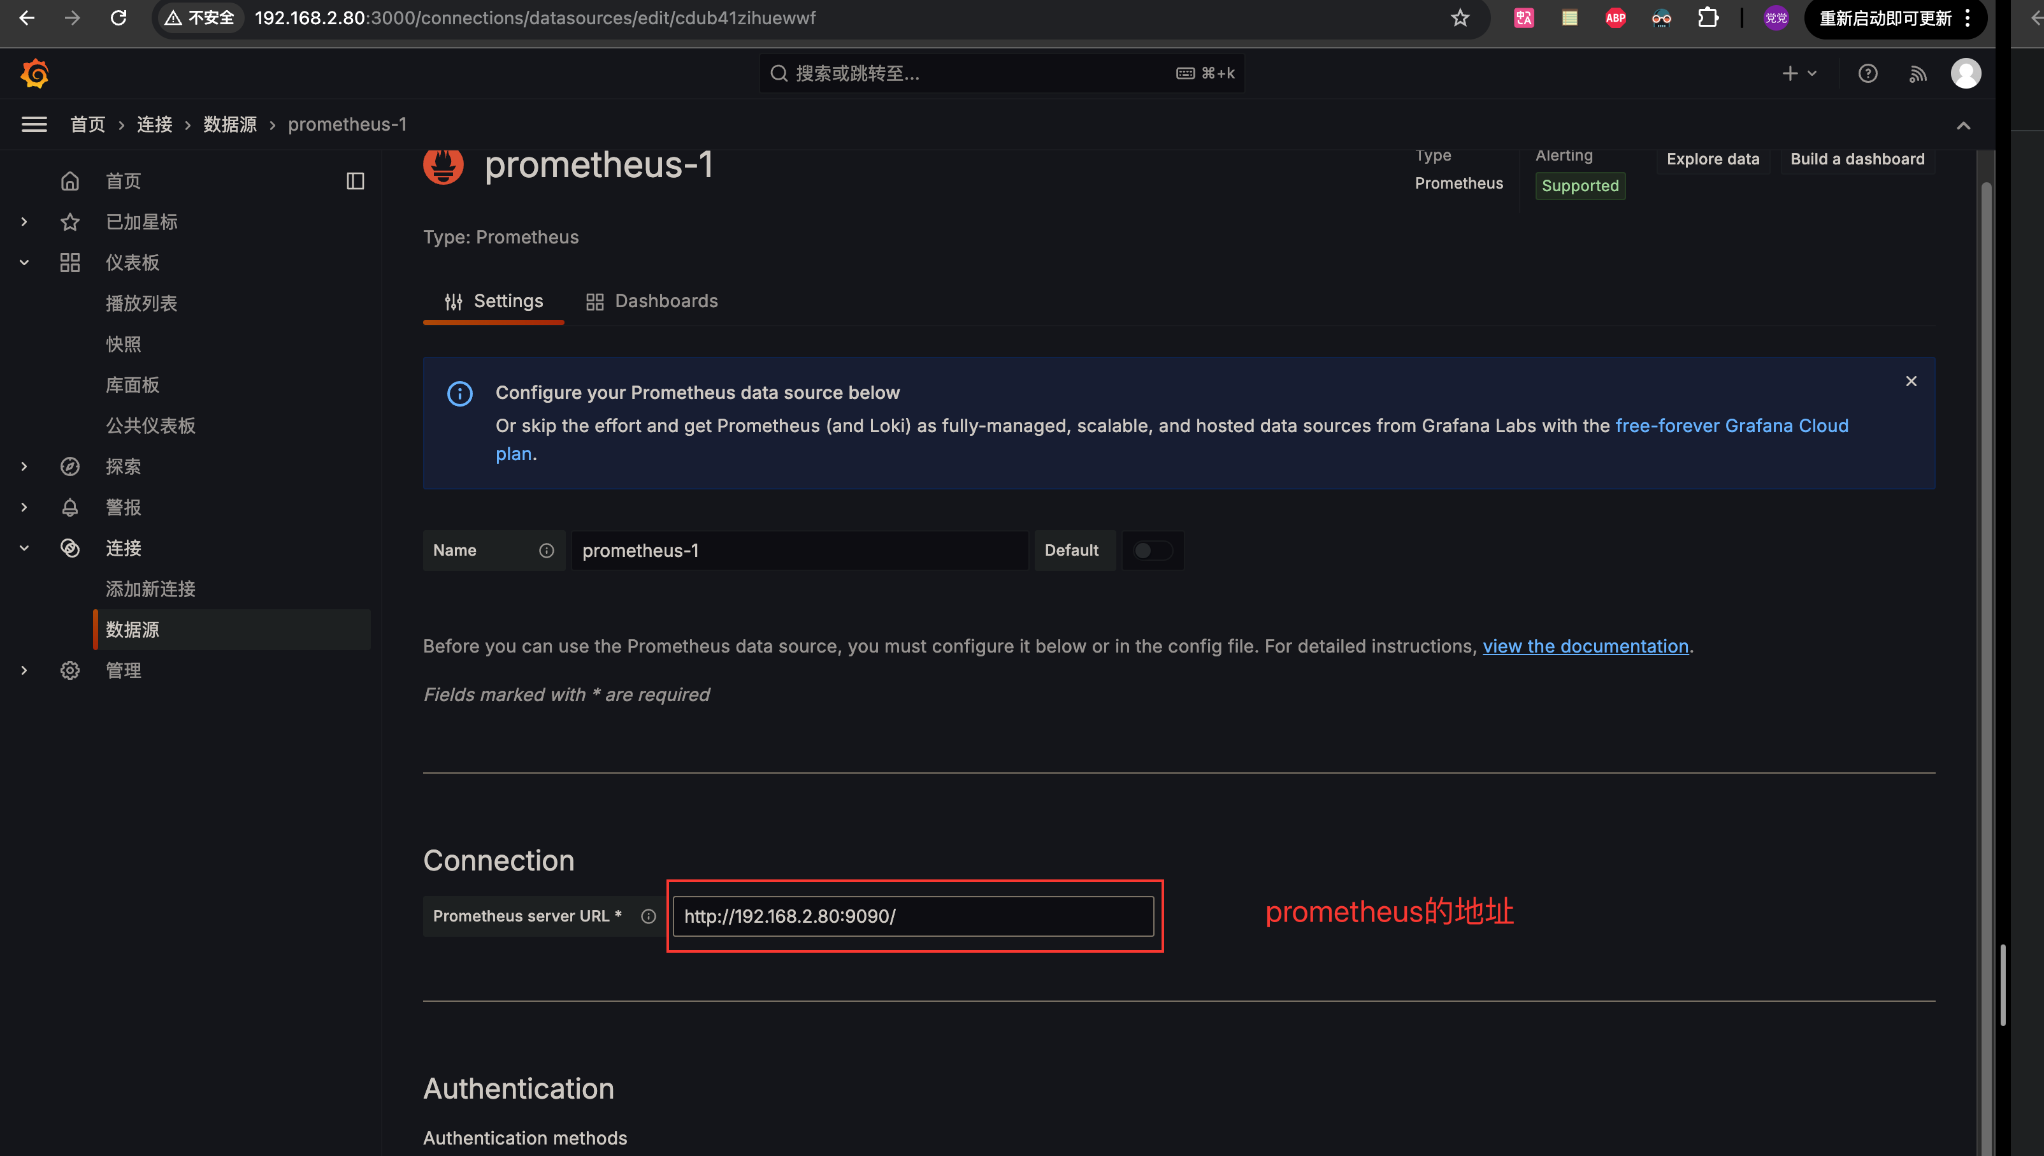Open 播放列表 in the sidebar
This screenshot has height=1156, width=2044.
(141, 303)
